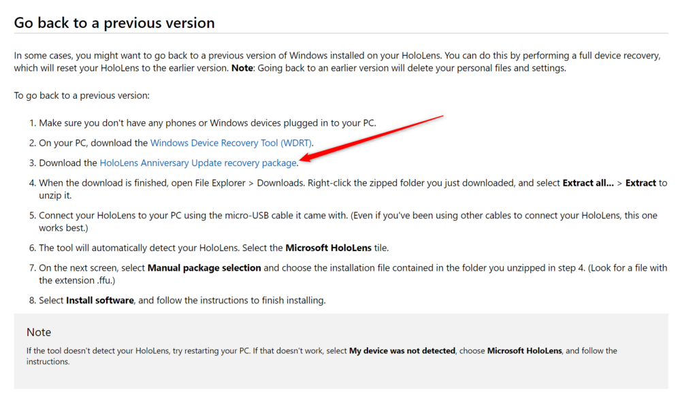Image resolution: width=697 pixels, height=396 pixels.
Task: Click the bold 'Microsoft HoloLens' text in step 6
Action: click(x=329, y=248)
